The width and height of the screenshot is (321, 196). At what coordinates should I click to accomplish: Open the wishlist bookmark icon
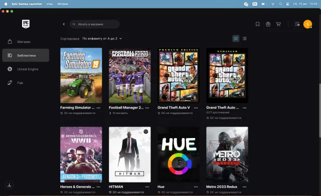(257, 24)
